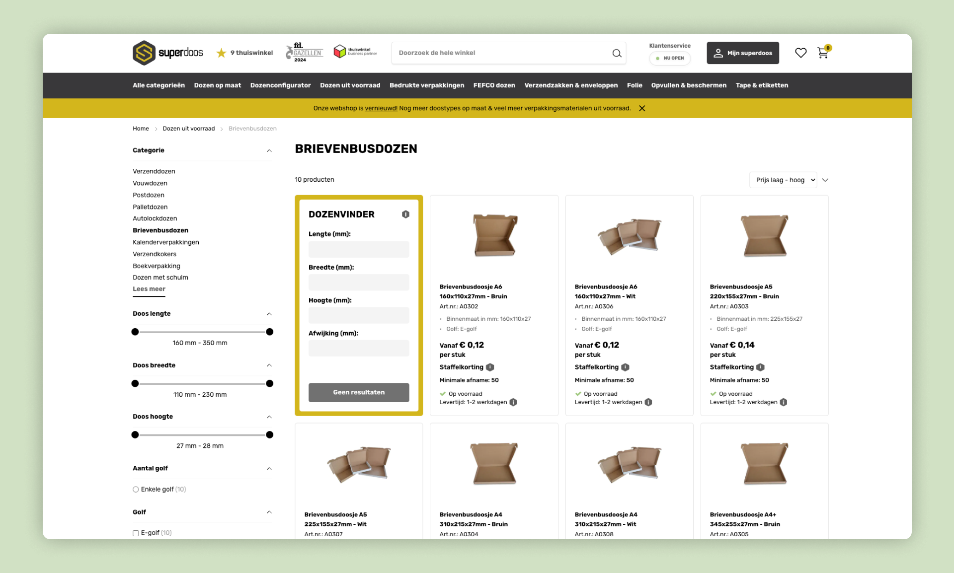Go to Home breadcrumb
Viewport: 954px width, 573px height.
[141, 129]
